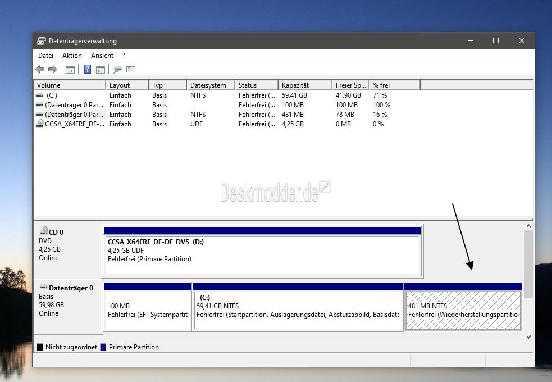Sort by the Status column header
This screenshot has width=552, height=382.
pyautogui.click(x=257, y=85)
